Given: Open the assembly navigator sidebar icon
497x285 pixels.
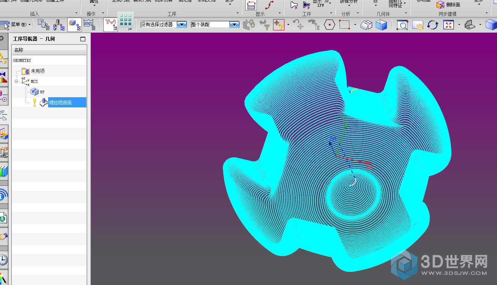Looking at the screenshot, I should [x=3, y=58].
